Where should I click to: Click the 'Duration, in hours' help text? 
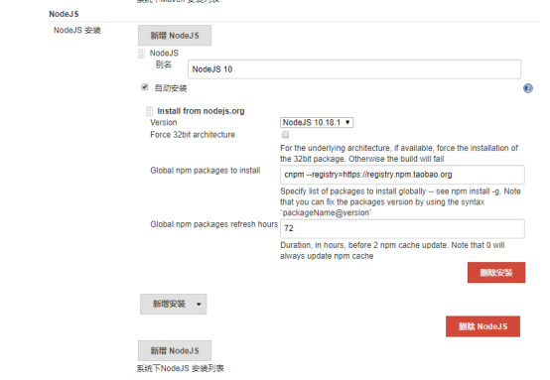pyautogui.click(x=392, y=250)
